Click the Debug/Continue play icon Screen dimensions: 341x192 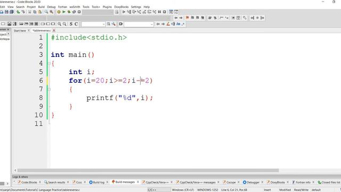point(124,12)
